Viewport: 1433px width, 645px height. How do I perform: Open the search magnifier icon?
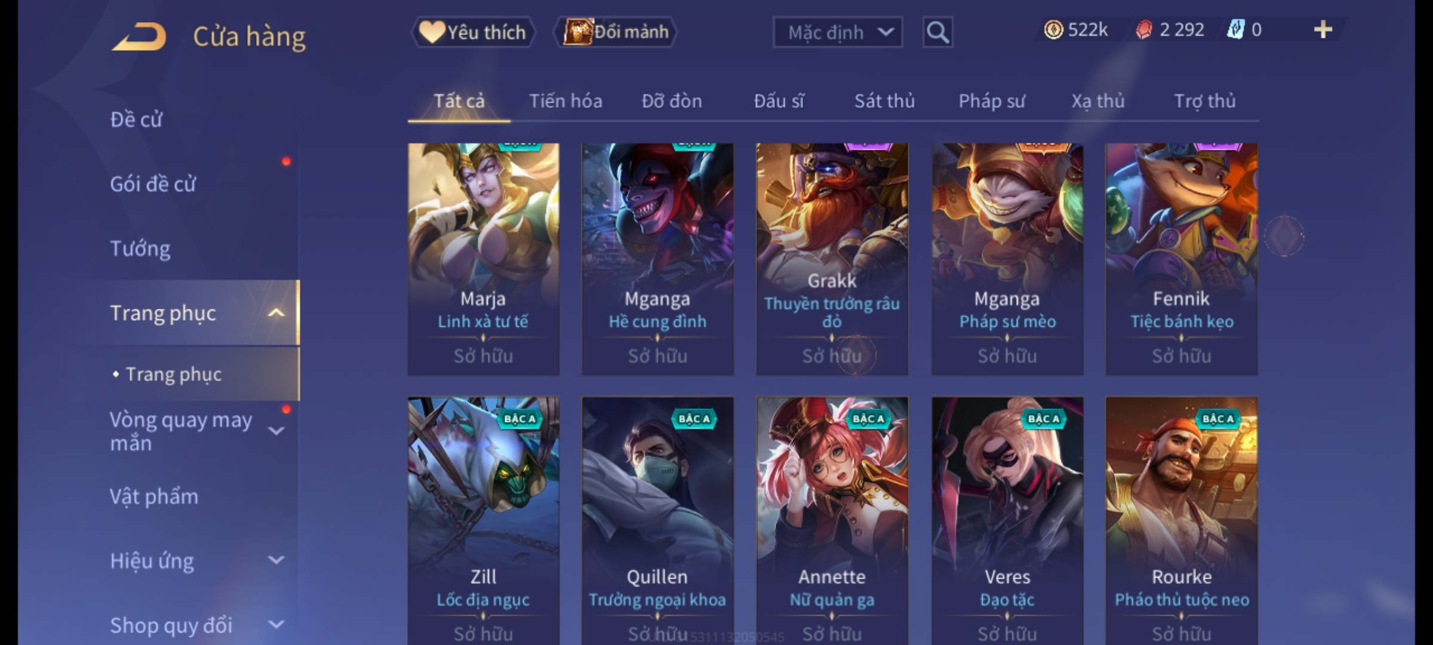(937, 32)
